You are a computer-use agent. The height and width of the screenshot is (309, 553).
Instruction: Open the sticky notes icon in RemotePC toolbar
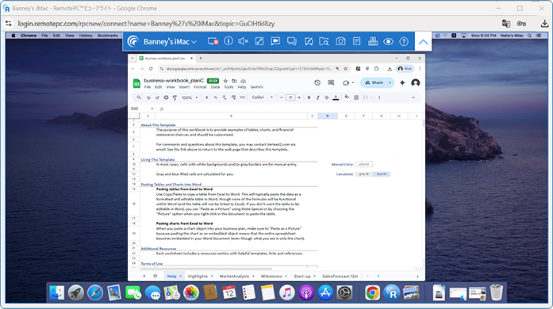coord(356,41)
